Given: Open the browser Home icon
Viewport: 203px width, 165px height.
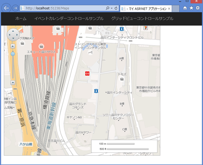Looking at the screenshot, I should click(x=185, y=8).
